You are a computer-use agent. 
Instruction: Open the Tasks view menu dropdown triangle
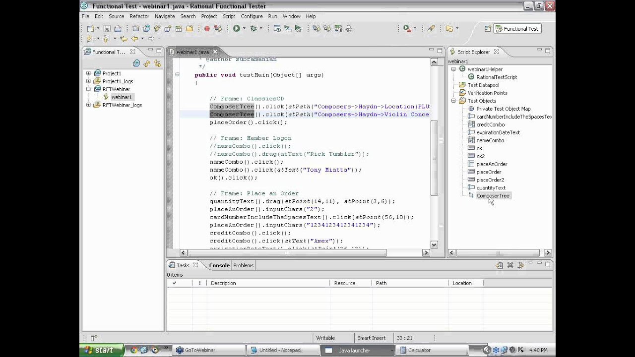(x=530, y=263)
